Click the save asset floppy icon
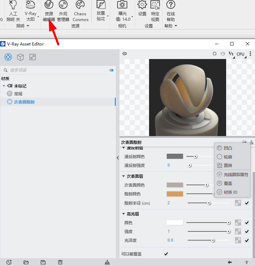Image resolution: width=255 pixels, height=266 pixels. [x=43, y=262]
